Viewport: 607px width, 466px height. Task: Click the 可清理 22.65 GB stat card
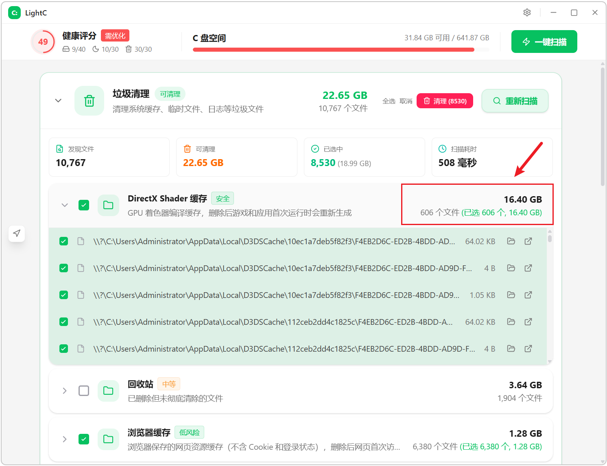237,157
